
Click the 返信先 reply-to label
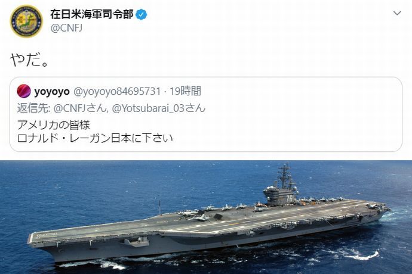tap(33, 108)
